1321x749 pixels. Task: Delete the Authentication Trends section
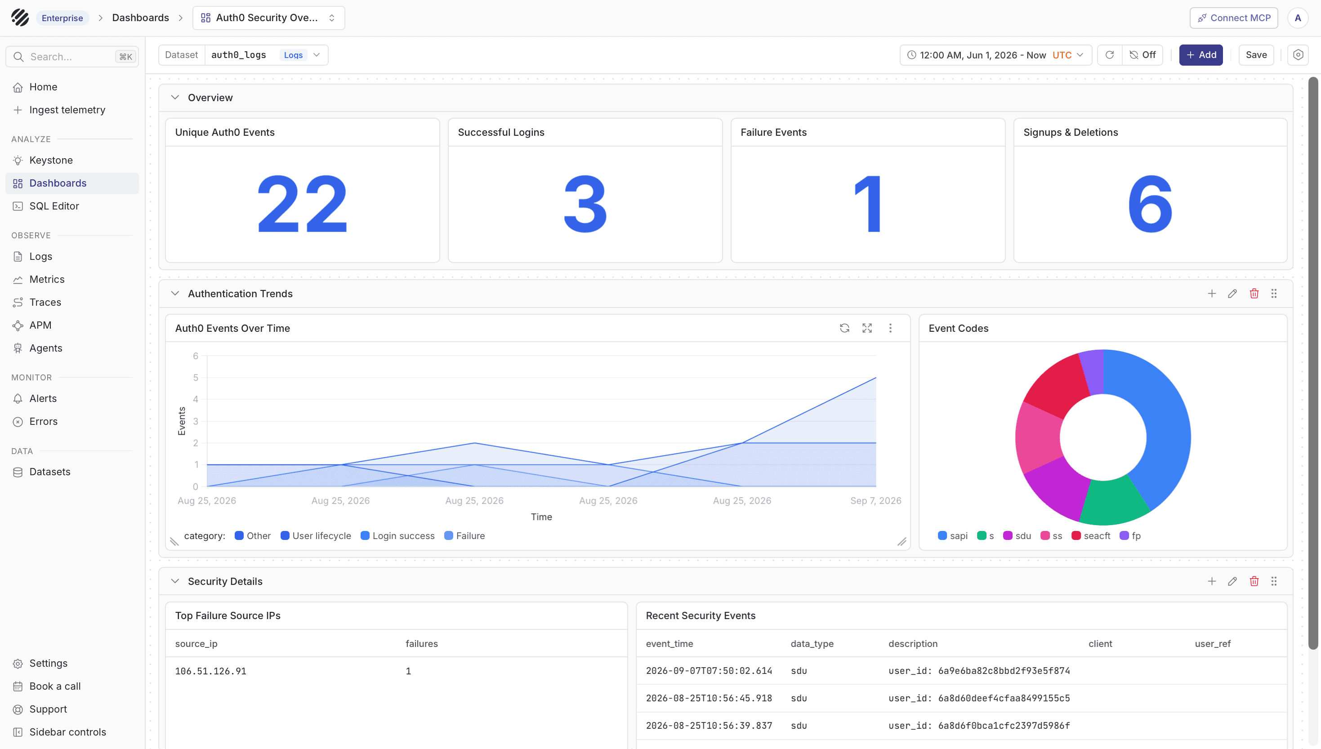pyautogui.click(x=1254, y=294)
